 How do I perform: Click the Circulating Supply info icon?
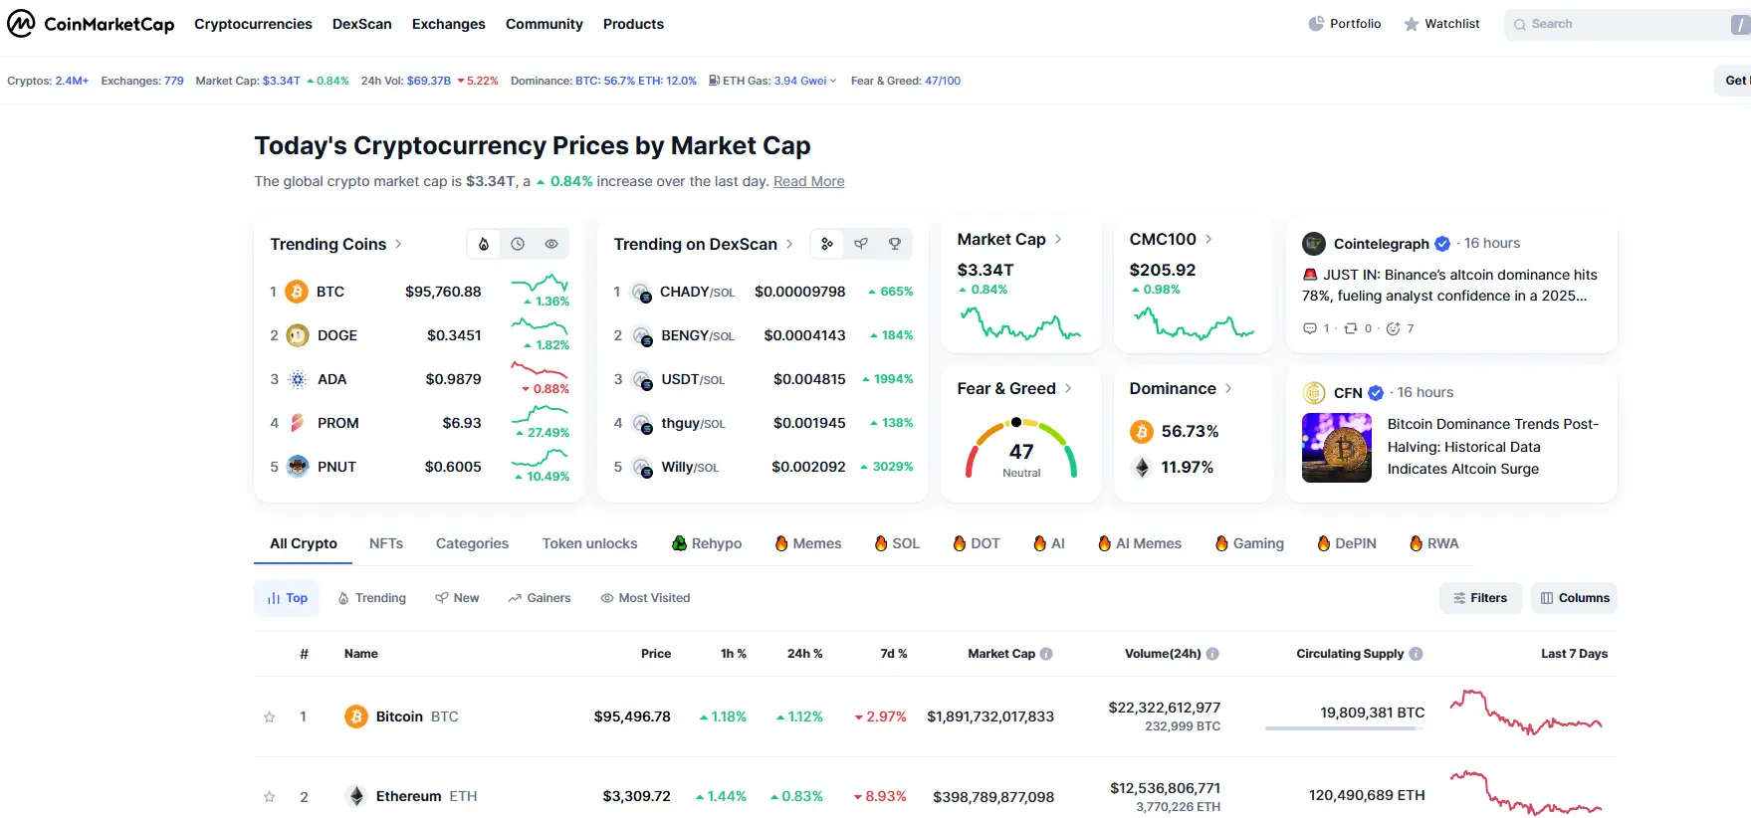click(1416, 654)
